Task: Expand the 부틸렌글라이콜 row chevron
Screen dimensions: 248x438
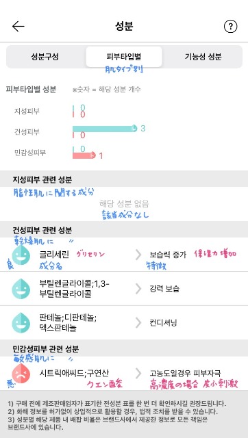Action: click(138, 289)
